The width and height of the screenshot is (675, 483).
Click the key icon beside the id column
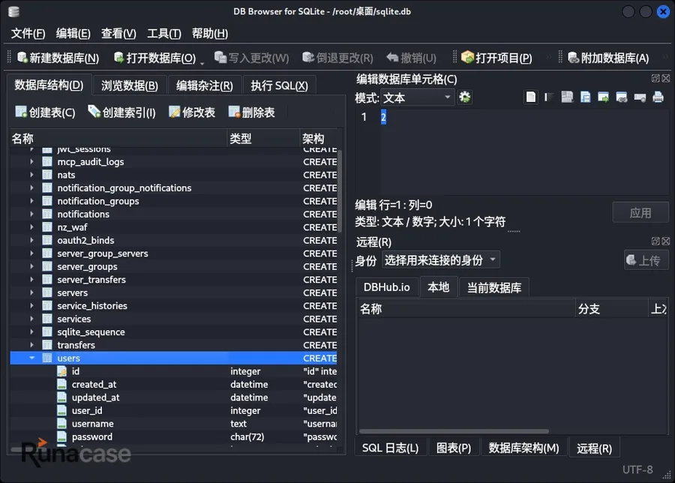pos(62,371)
